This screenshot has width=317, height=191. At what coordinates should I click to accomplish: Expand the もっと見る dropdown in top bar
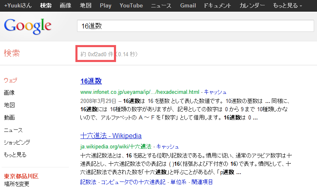point(288,5)
